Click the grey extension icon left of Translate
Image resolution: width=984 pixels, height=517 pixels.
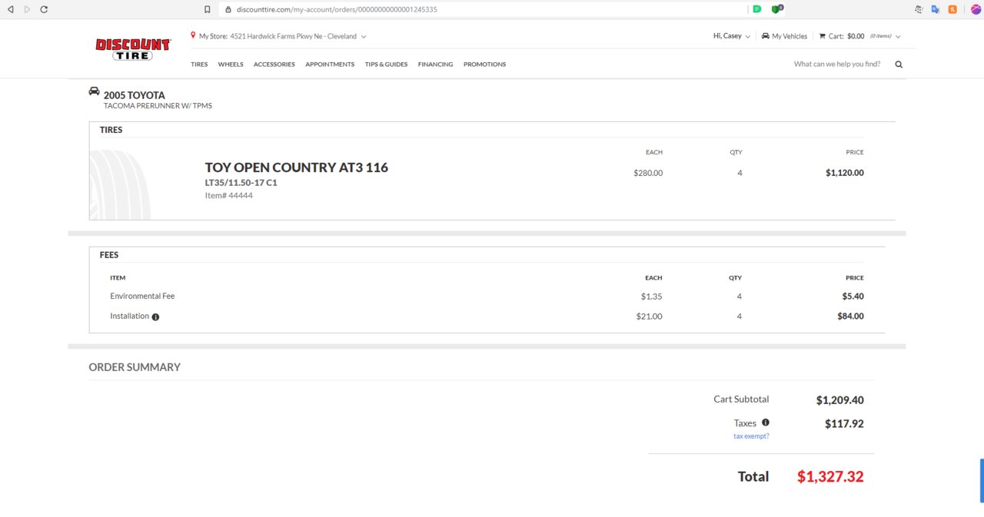(919, 9)
